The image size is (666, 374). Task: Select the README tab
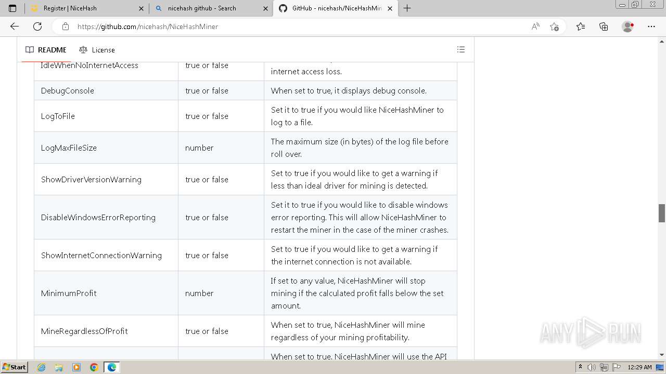[x=46, y=50]
